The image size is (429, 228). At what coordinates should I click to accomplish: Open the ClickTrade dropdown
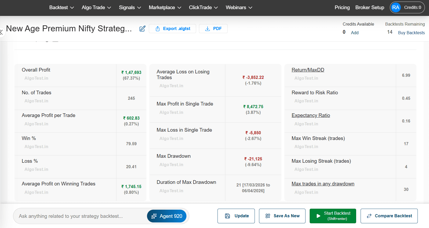tap(203, 8)
